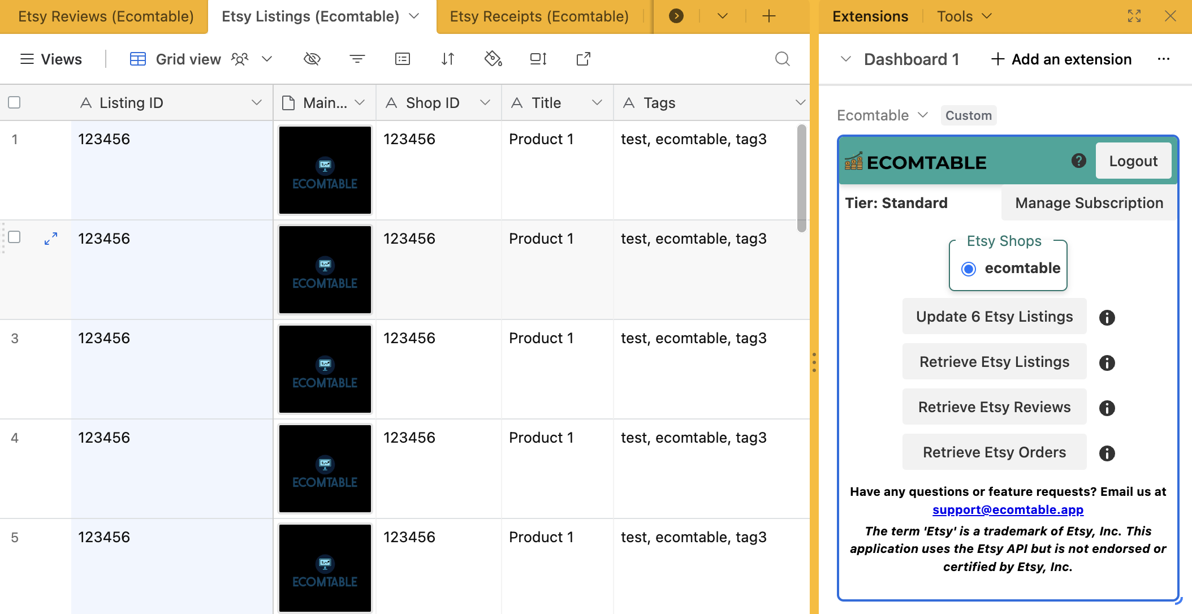
Task: Select the ecomtable shop radio button
Action: coord(969,269)
